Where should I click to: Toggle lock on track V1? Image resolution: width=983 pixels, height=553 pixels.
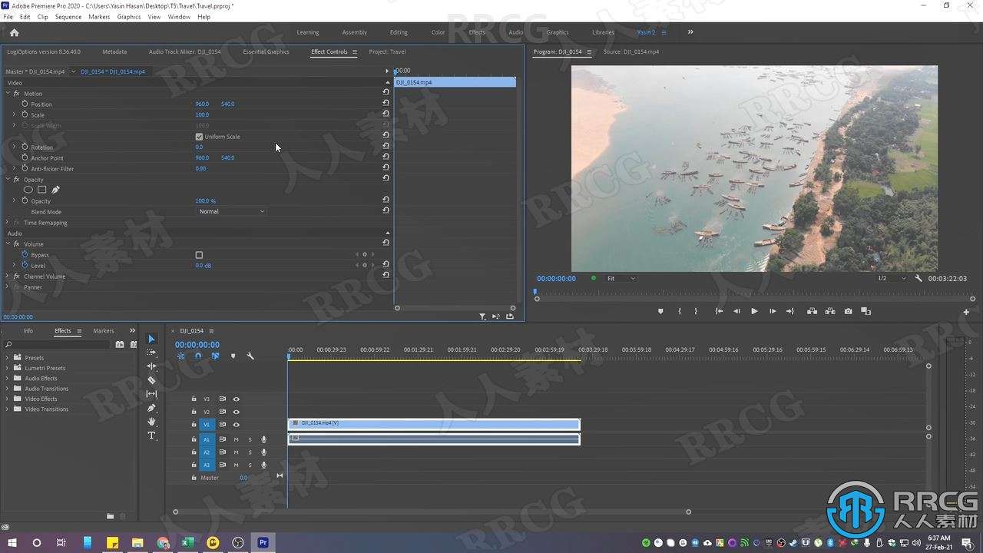pos(194,425)
